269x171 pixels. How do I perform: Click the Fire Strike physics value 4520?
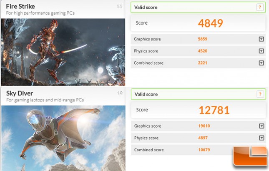click(203, 51)
